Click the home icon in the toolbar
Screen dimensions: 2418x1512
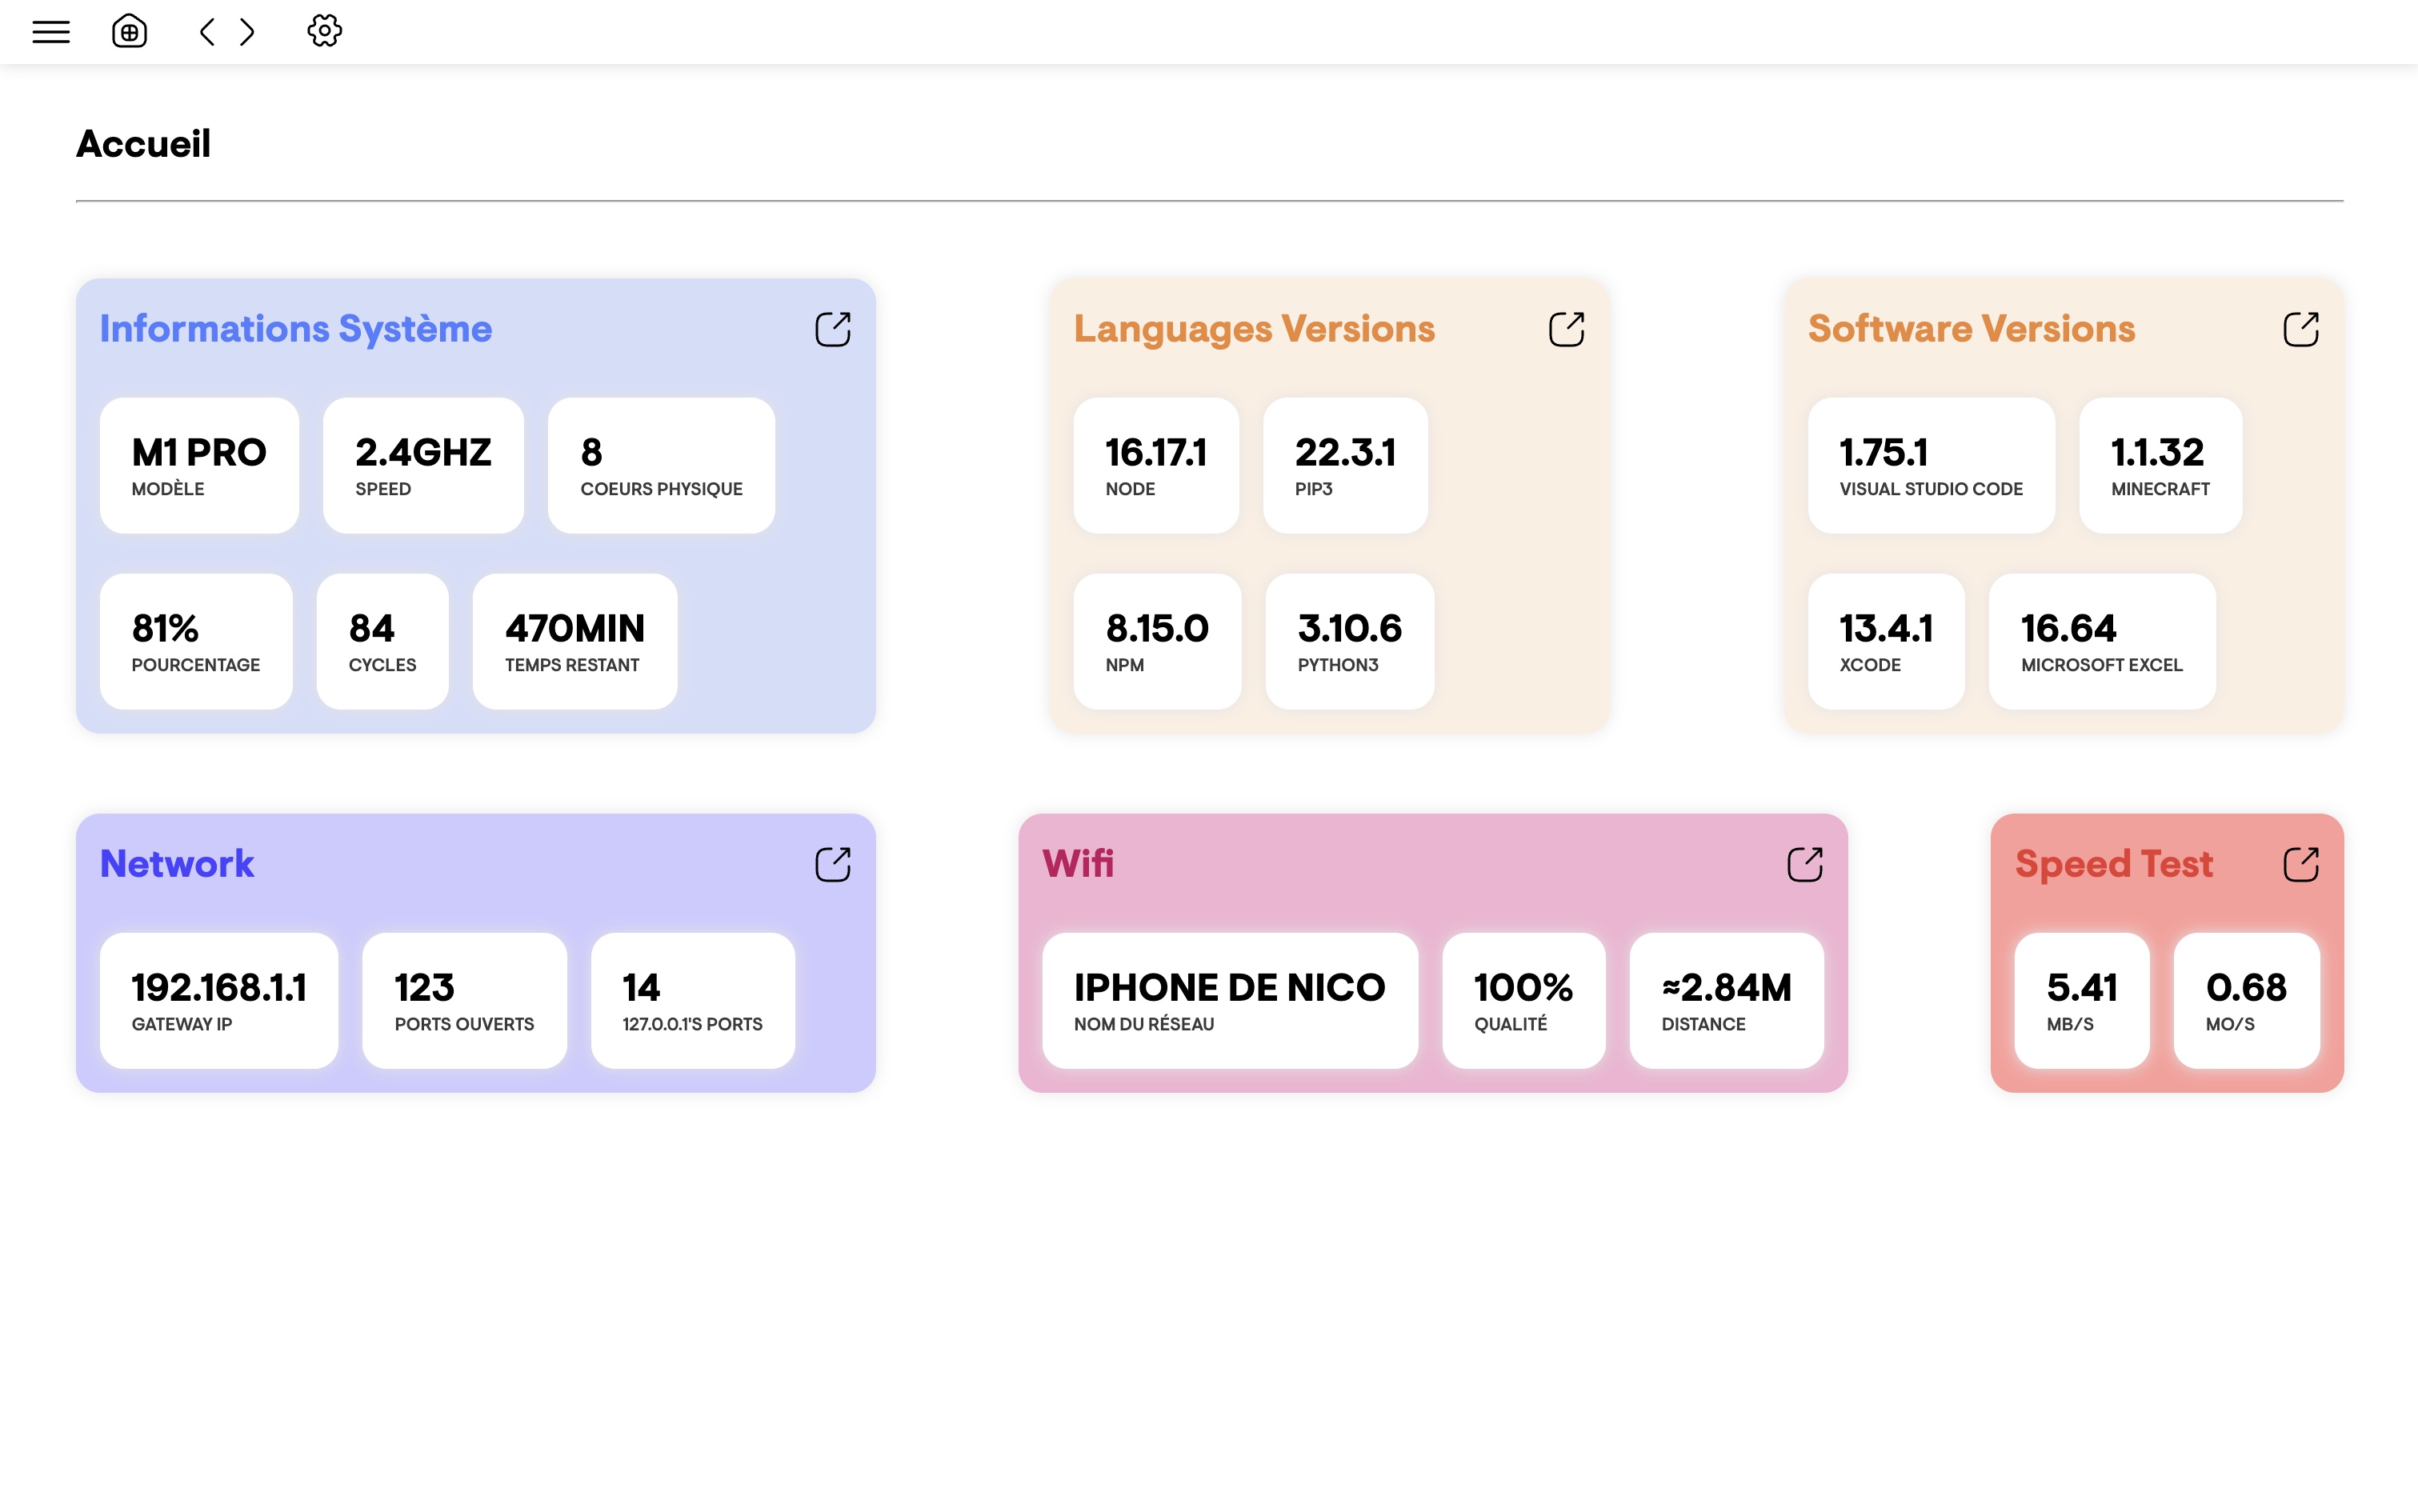[x=129, y=31]
